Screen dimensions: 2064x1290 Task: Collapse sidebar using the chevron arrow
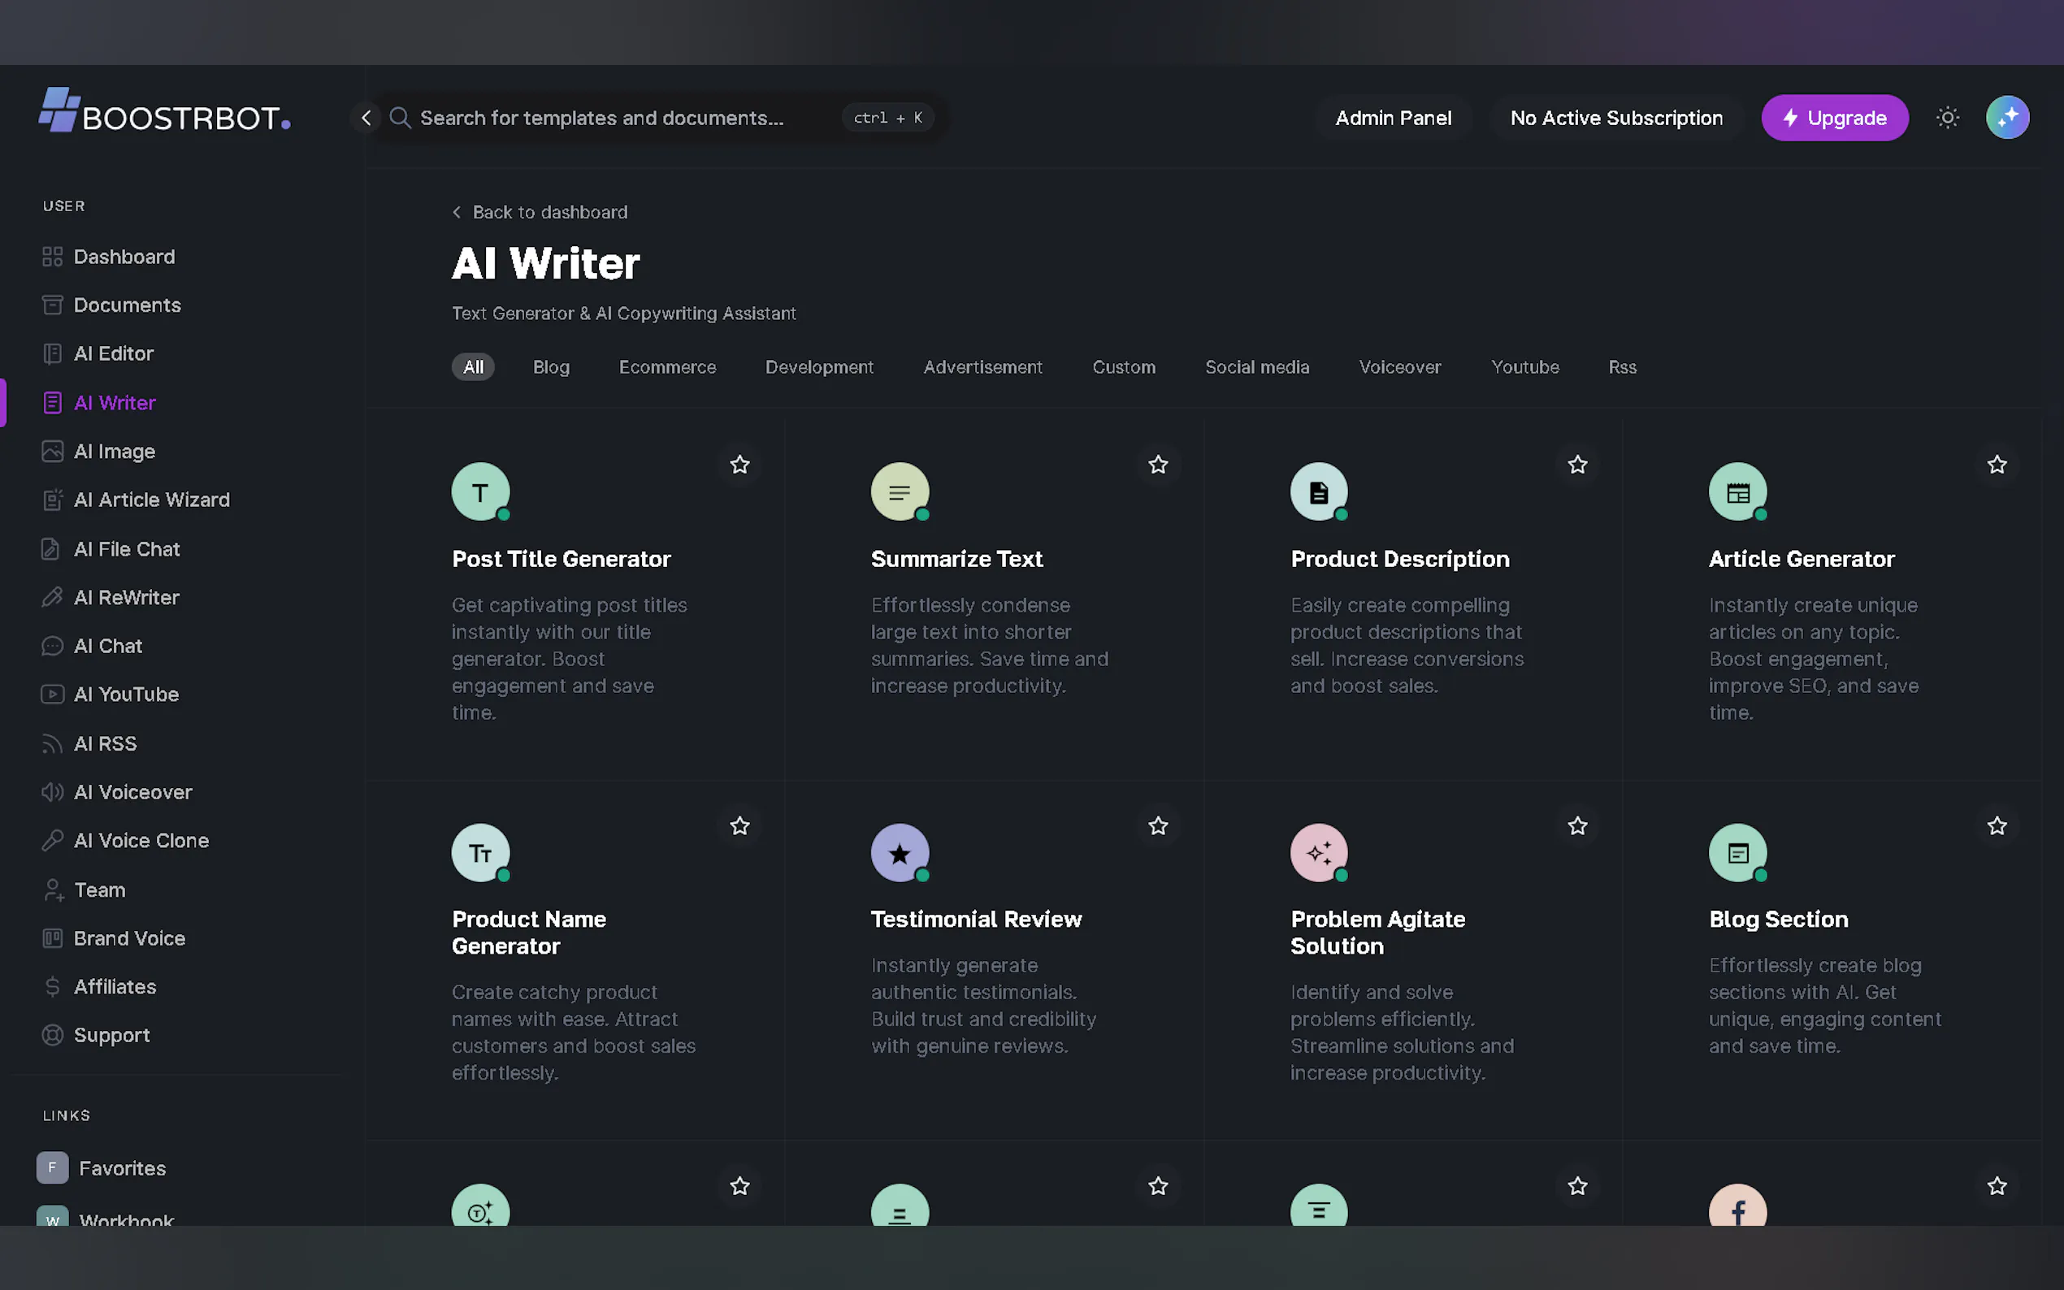(366, 118)
